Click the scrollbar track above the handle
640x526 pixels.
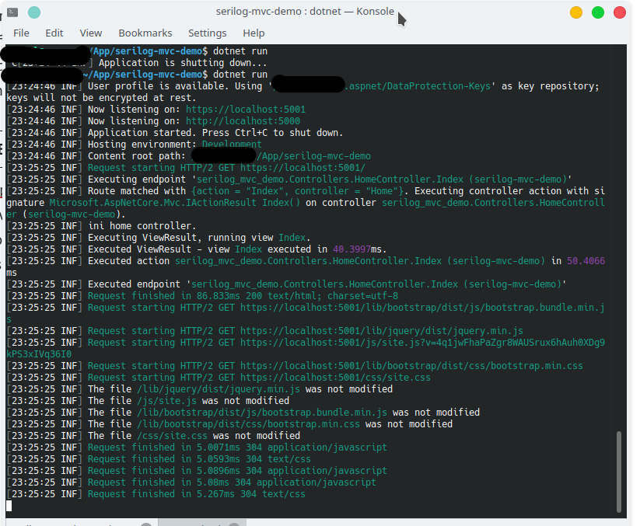pos(620,233)
